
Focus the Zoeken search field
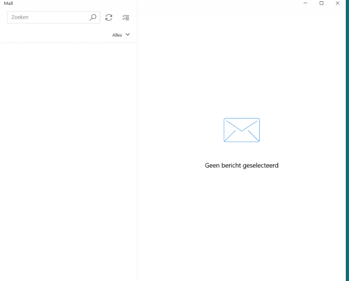(x=48, y=17)
